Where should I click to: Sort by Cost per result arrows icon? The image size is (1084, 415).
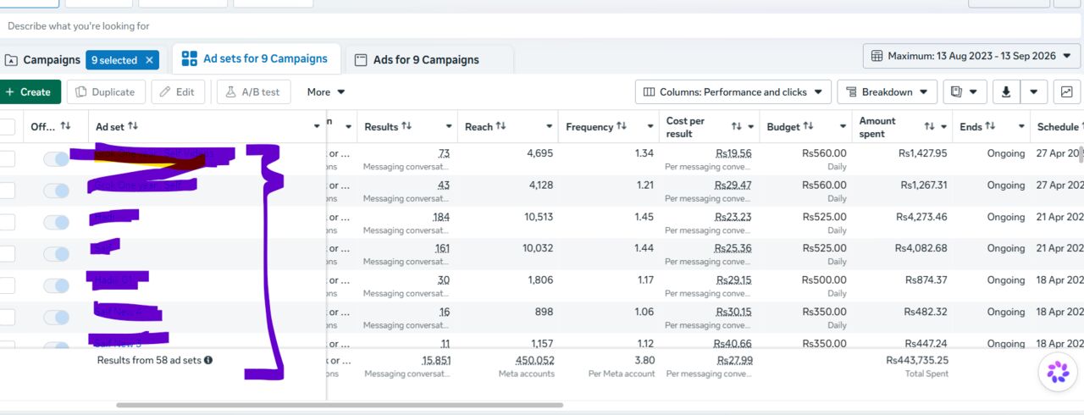click(x=737, y=126)
